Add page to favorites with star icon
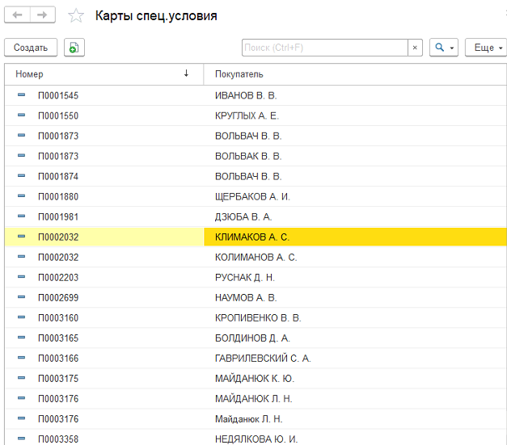 tap(75, 16)
